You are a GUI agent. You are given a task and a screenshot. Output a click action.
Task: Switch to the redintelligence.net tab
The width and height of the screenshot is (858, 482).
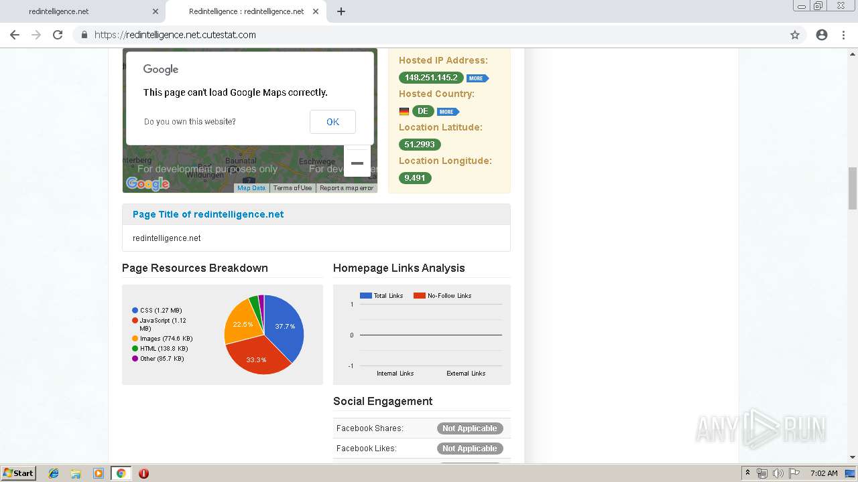click(x=82, y=11)
